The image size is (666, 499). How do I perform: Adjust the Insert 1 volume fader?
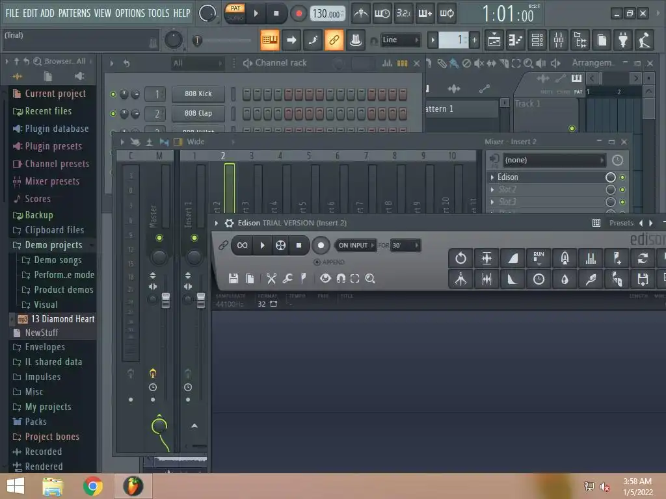[x=201, y=300]
